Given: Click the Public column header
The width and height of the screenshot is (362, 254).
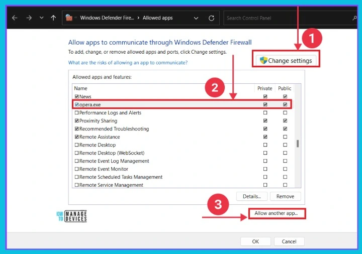Looking at the screenshot, I should (x=285, y=88).
